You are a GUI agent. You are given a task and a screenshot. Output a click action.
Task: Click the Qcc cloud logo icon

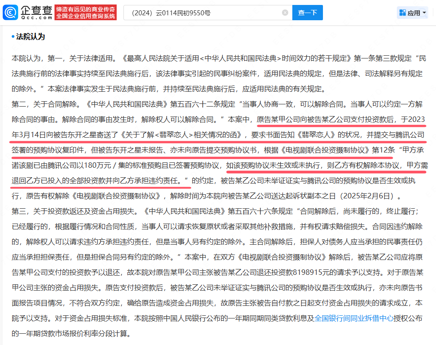coord(14,13)
